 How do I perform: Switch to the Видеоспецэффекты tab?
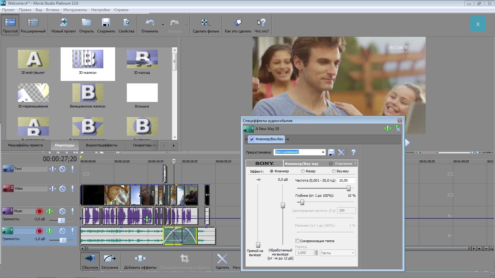pos(101,145)
